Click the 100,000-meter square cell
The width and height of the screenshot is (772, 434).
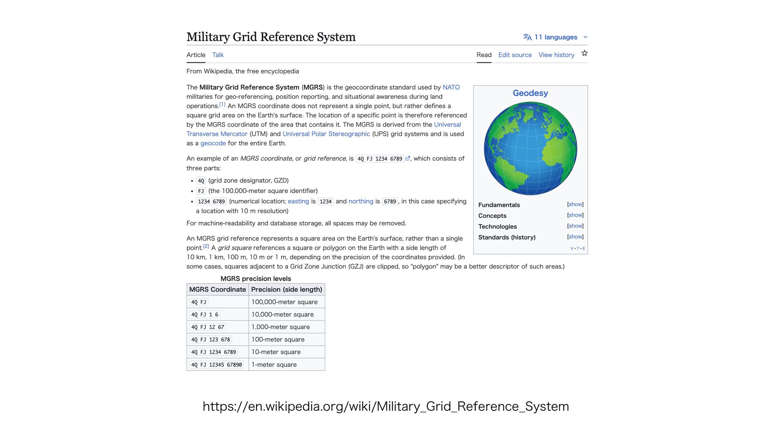(287, 302)
